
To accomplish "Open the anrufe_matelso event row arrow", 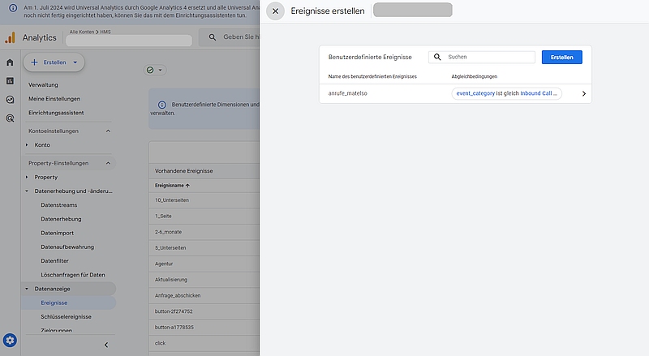I will click(x=583, y=93).
